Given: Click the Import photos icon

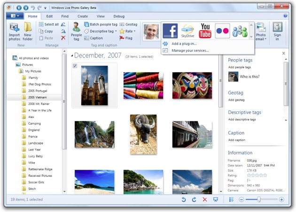Looking at the screenshot, I should pos(14,31).
